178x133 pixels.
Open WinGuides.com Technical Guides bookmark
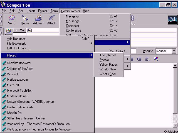(48, 129)
